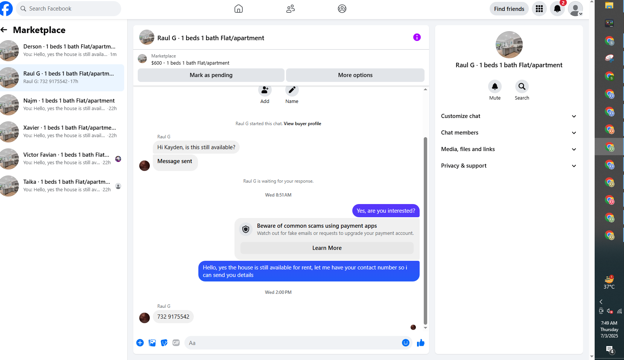This screenshot has height=360, width=624.
Task: Expand Customize chat section
Action: 509,116
